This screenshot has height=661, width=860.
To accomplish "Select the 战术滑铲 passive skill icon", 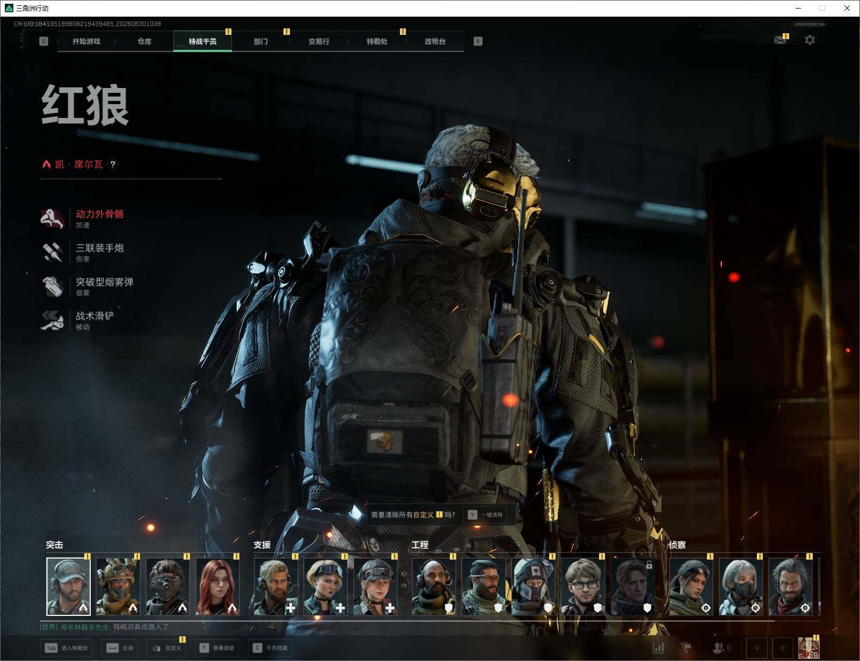I will pos(53,320).
